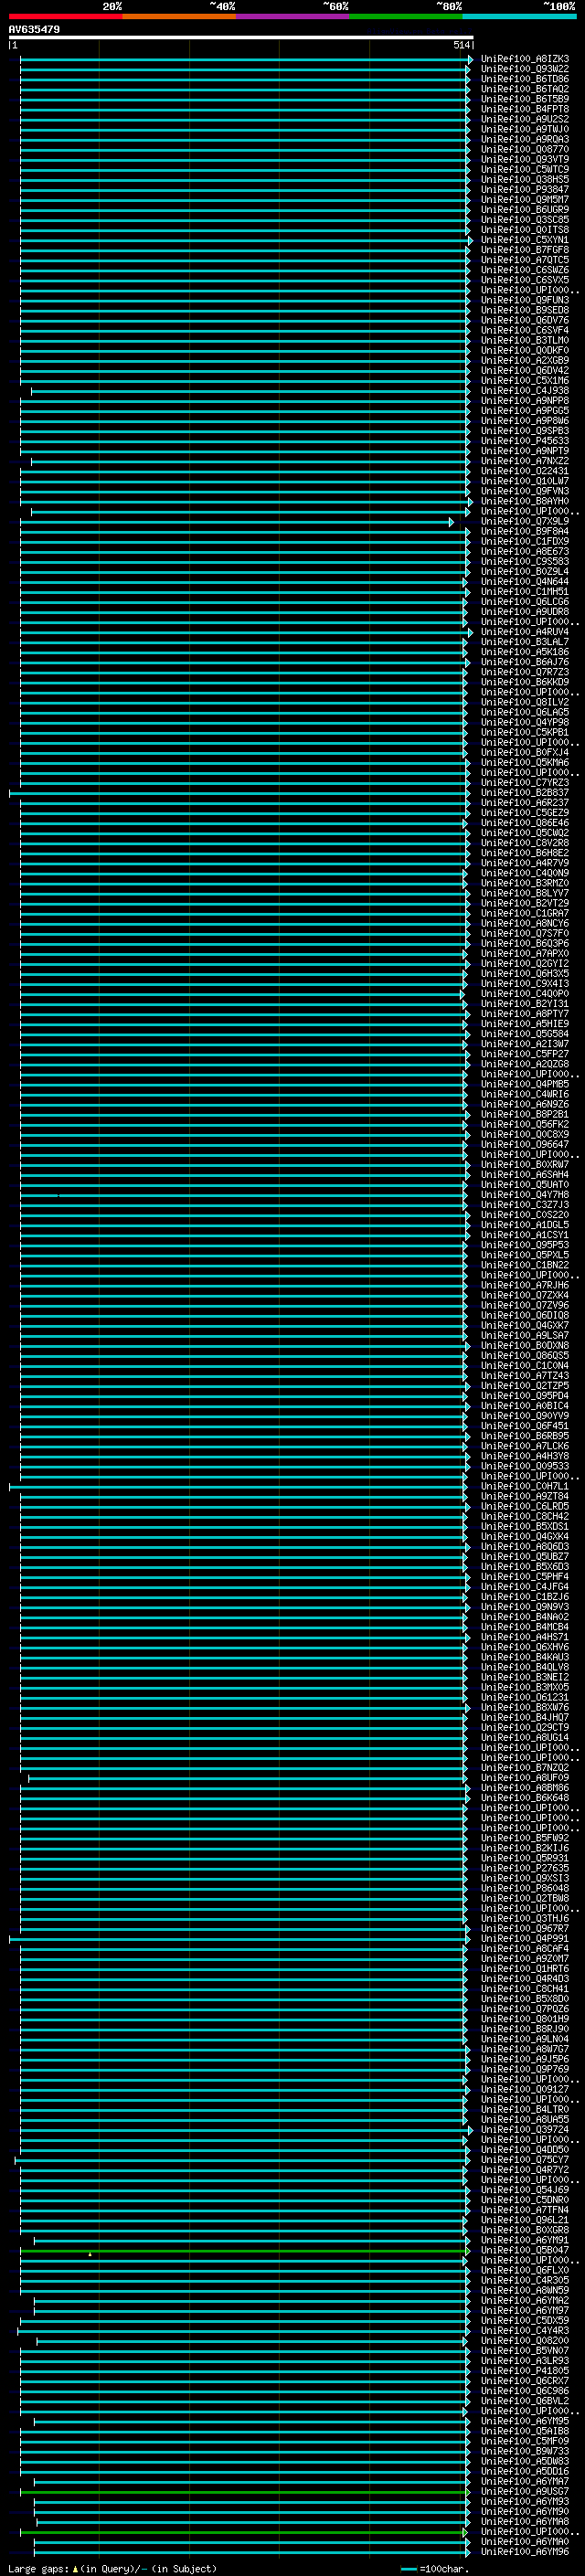This screenshot has height=2576, width=585.
Task: Select the UniRef100_B0XGR8 label
Action: pos(525,2230)
